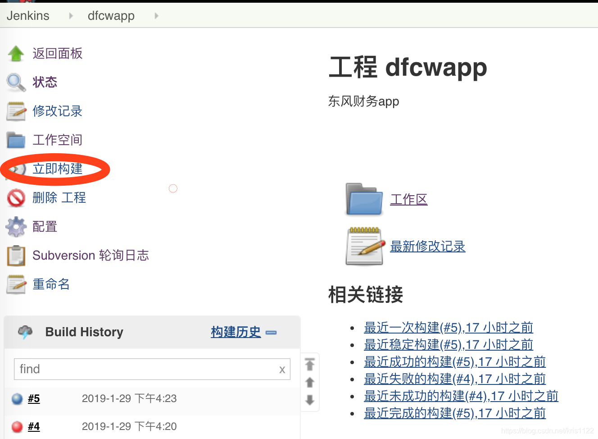Go to Jenkins breadcrumb home
The image size is (598, 439).
coord(28,16)
